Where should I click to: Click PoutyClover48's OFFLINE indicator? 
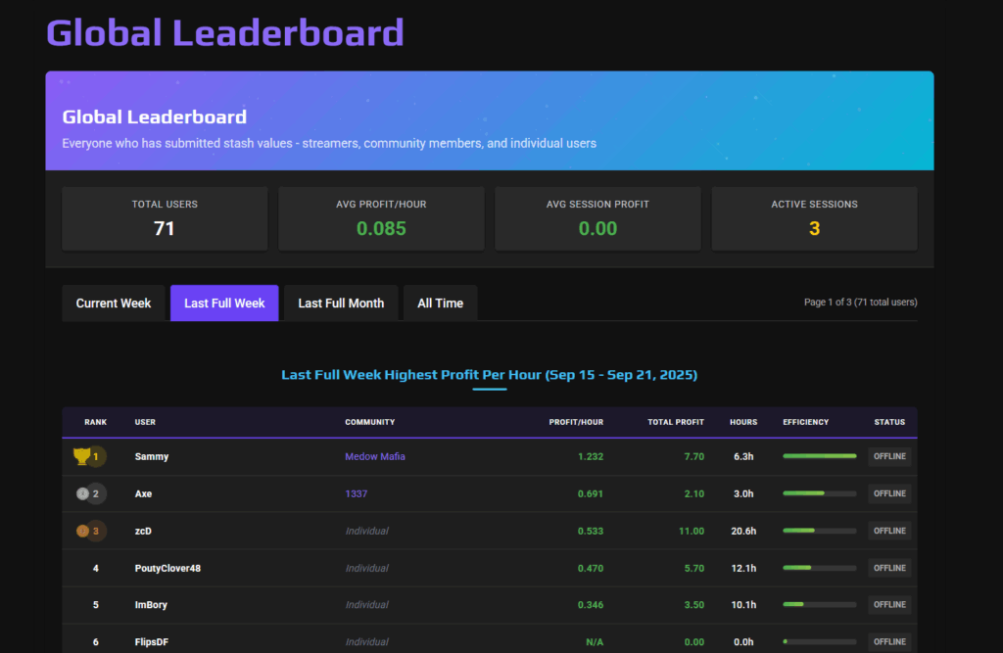coord(888,568)
